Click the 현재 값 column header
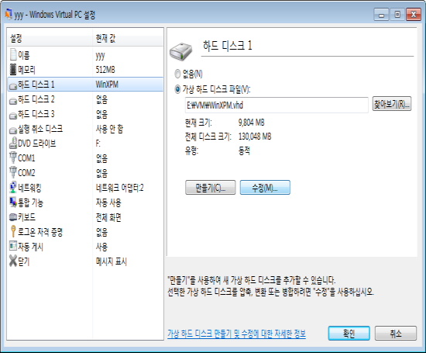The image size is (426, 353). 105,38
